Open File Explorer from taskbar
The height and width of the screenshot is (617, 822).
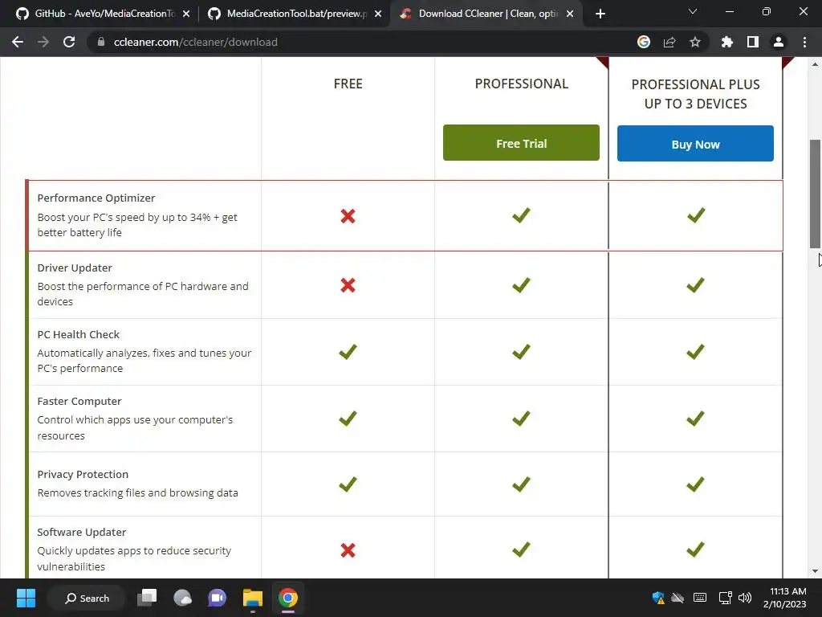tap(253, 598)
